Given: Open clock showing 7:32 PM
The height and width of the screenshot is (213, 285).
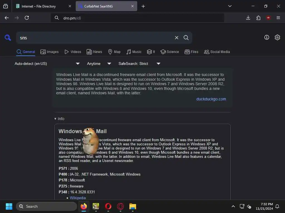Looking at the screenshot, I should tap(264, 206).
